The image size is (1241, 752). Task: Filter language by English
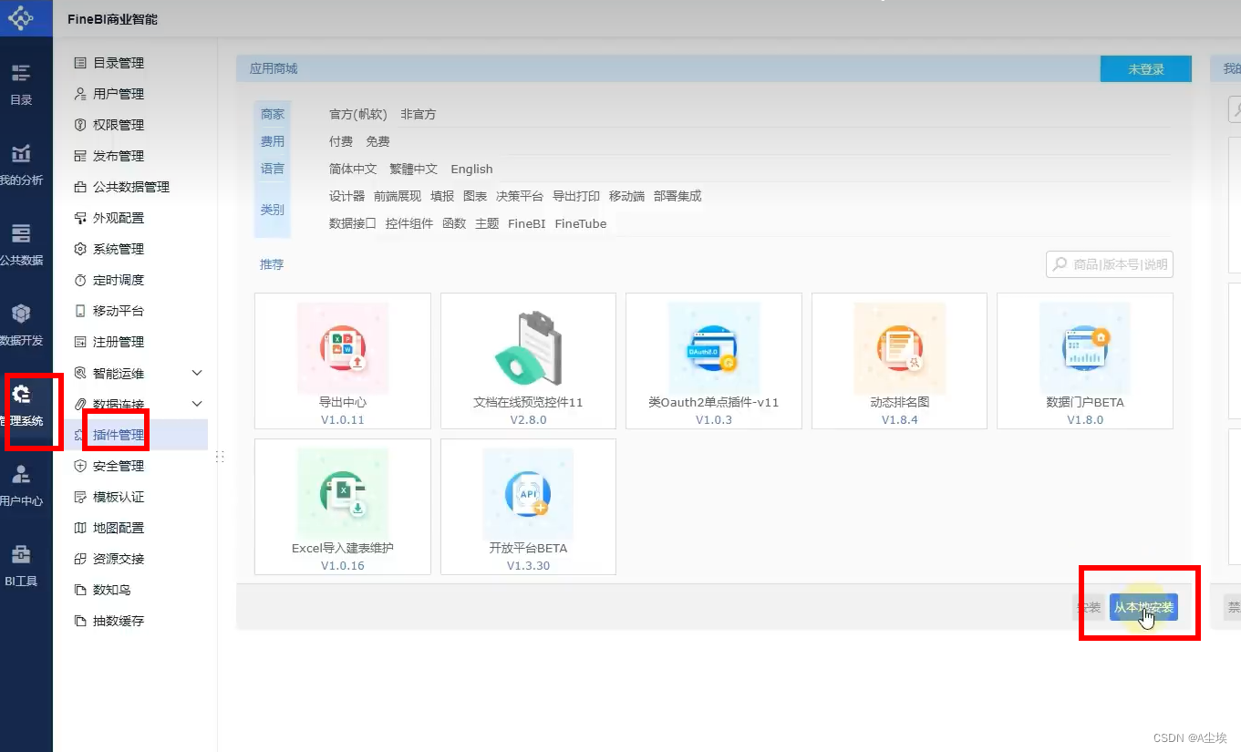tap(471, 169)
